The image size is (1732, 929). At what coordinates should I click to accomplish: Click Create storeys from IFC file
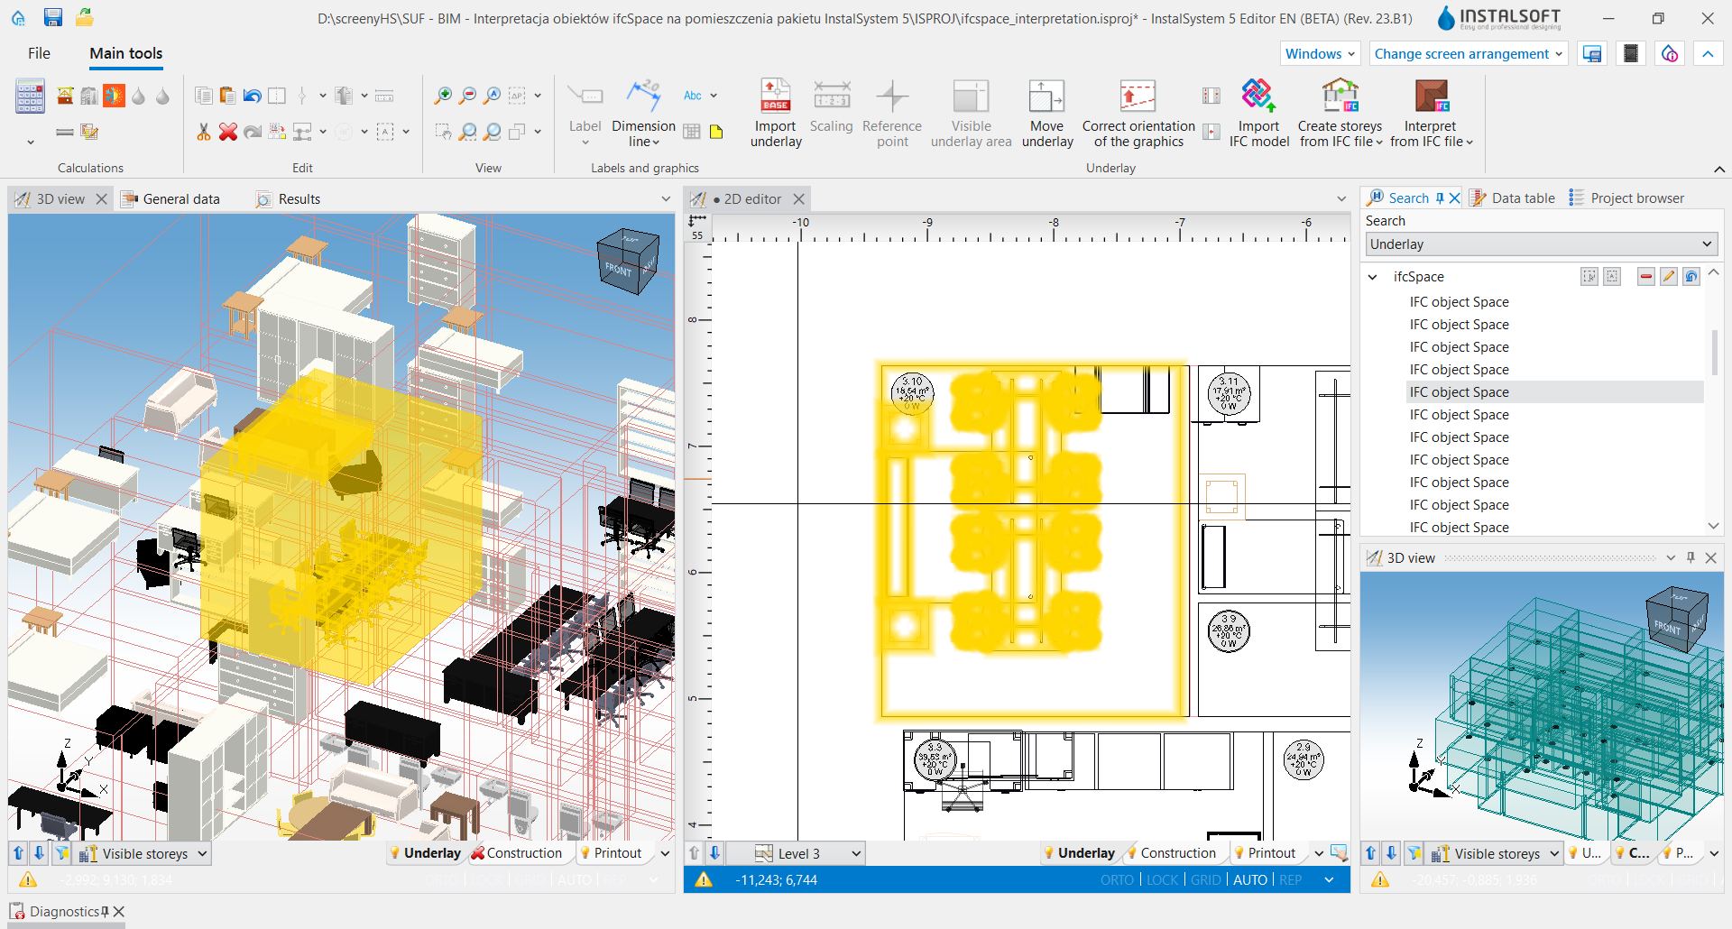[x=1340, y=113]
